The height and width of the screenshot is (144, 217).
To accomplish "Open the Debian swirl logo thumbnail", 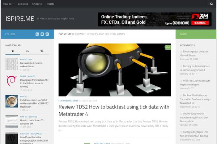I will coord(12,81).
